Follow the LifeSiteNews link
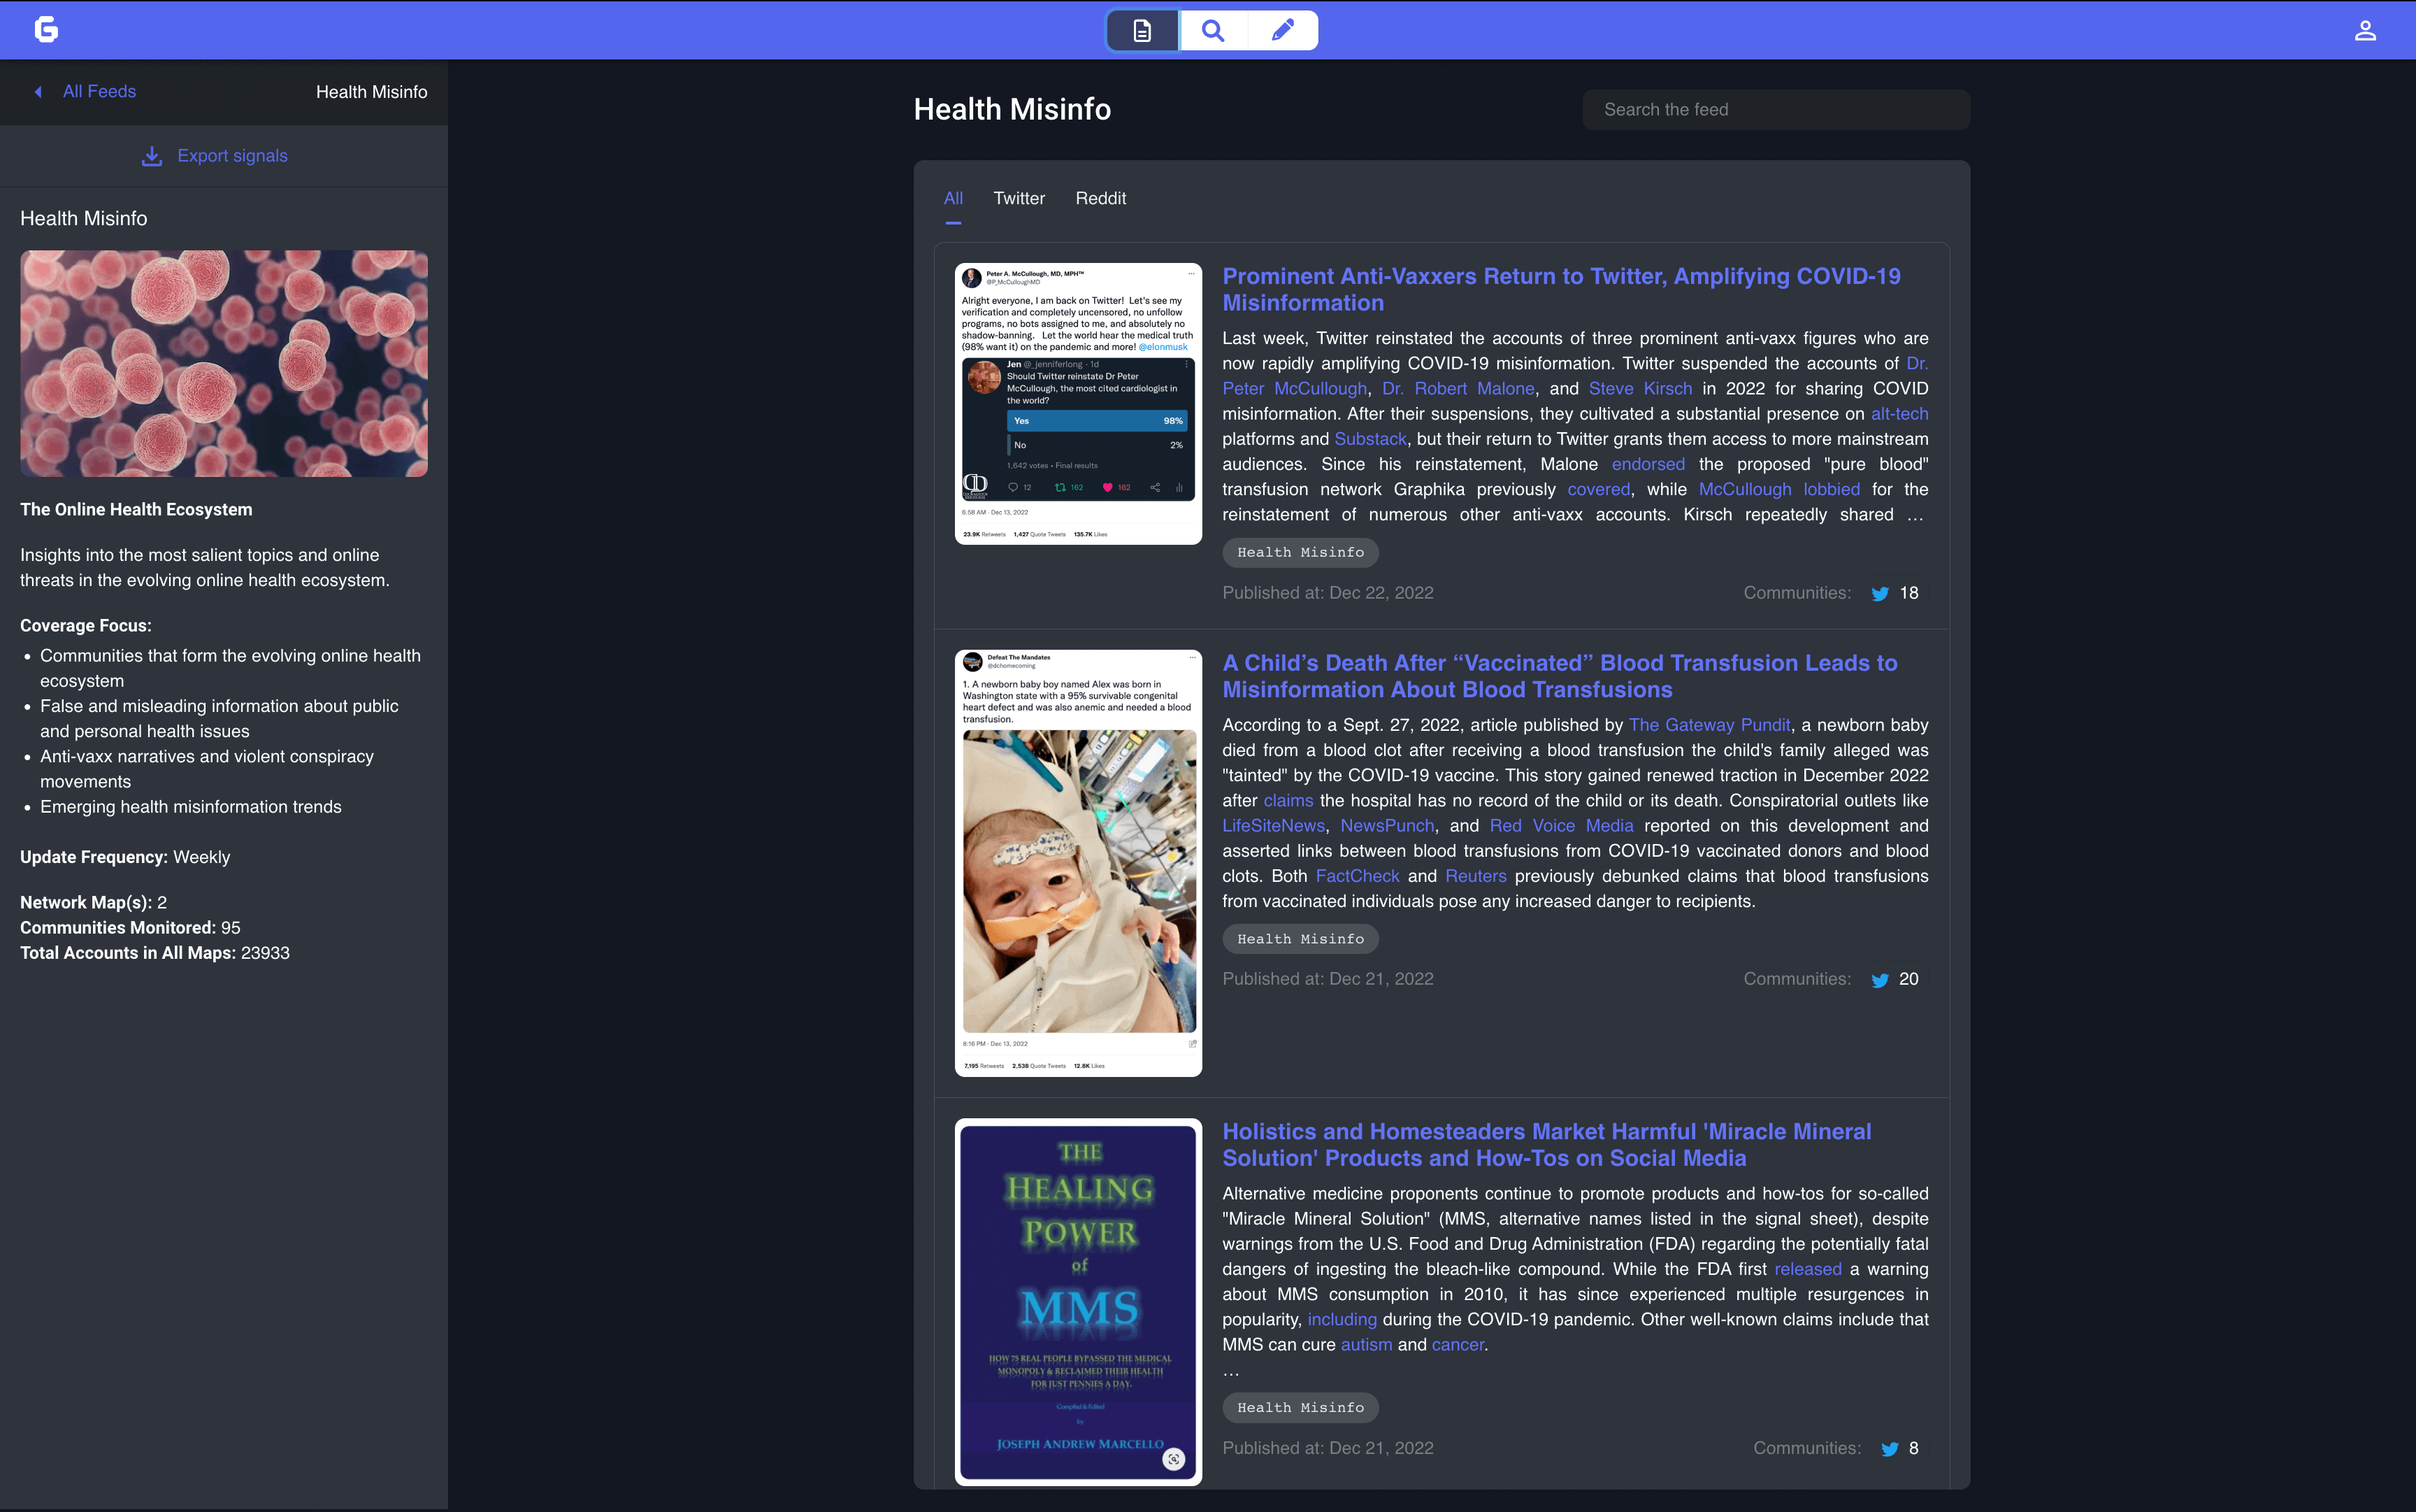The width and height of the screenshot is (2416, 1512). pyautogui.click(x=1272, y=826)
